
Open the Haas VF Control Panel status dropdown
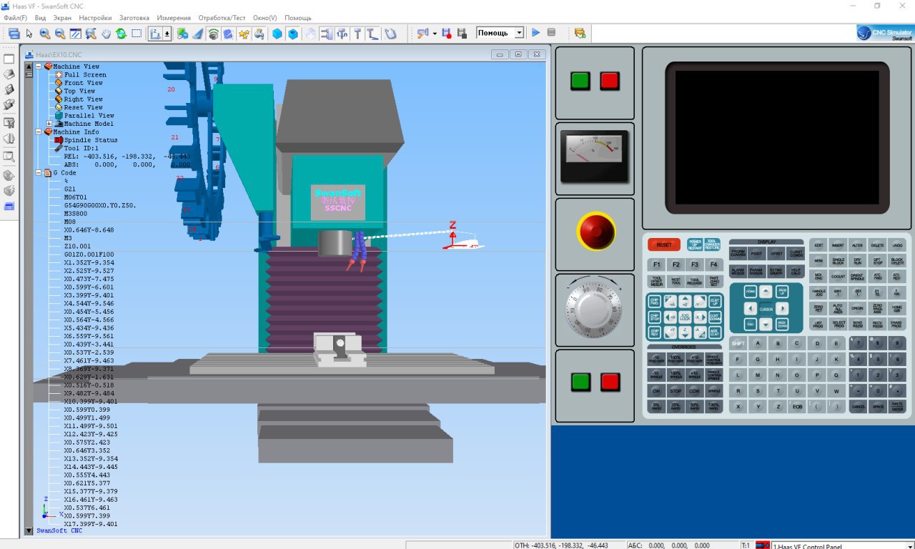pos(909,546)
